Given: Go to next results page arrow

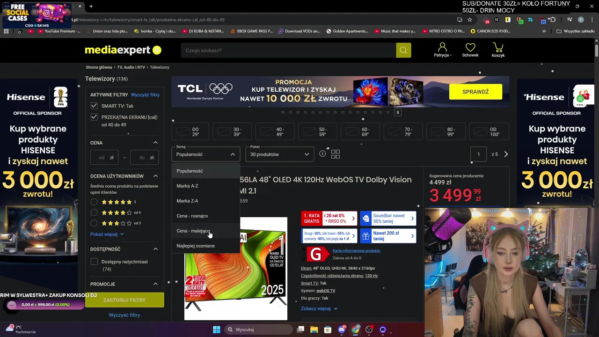Looking at the screenshot, I should 506,154.
